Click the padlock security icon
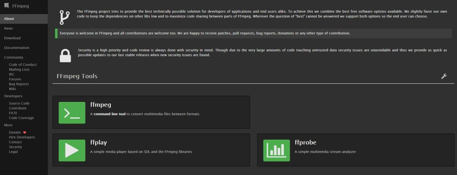Image resolution: width=457 pixels, height=175 pixels. click(65, 55)
